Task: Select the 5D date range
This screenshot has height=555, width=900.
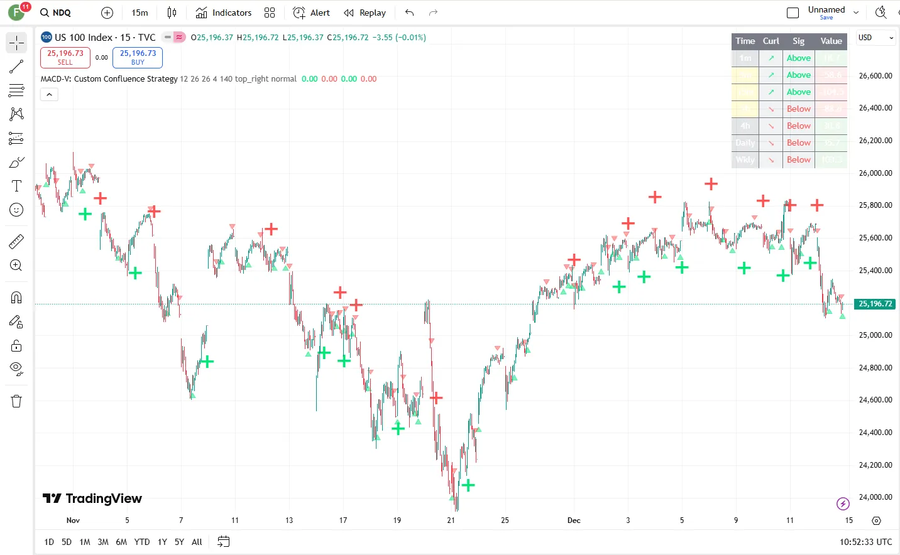Action: pos(67,542)
